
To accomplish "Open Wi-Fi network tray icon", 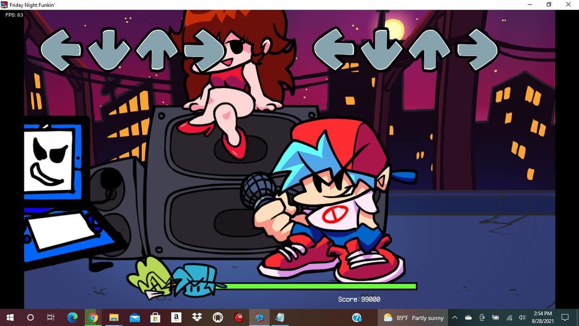I will [509, 318].
